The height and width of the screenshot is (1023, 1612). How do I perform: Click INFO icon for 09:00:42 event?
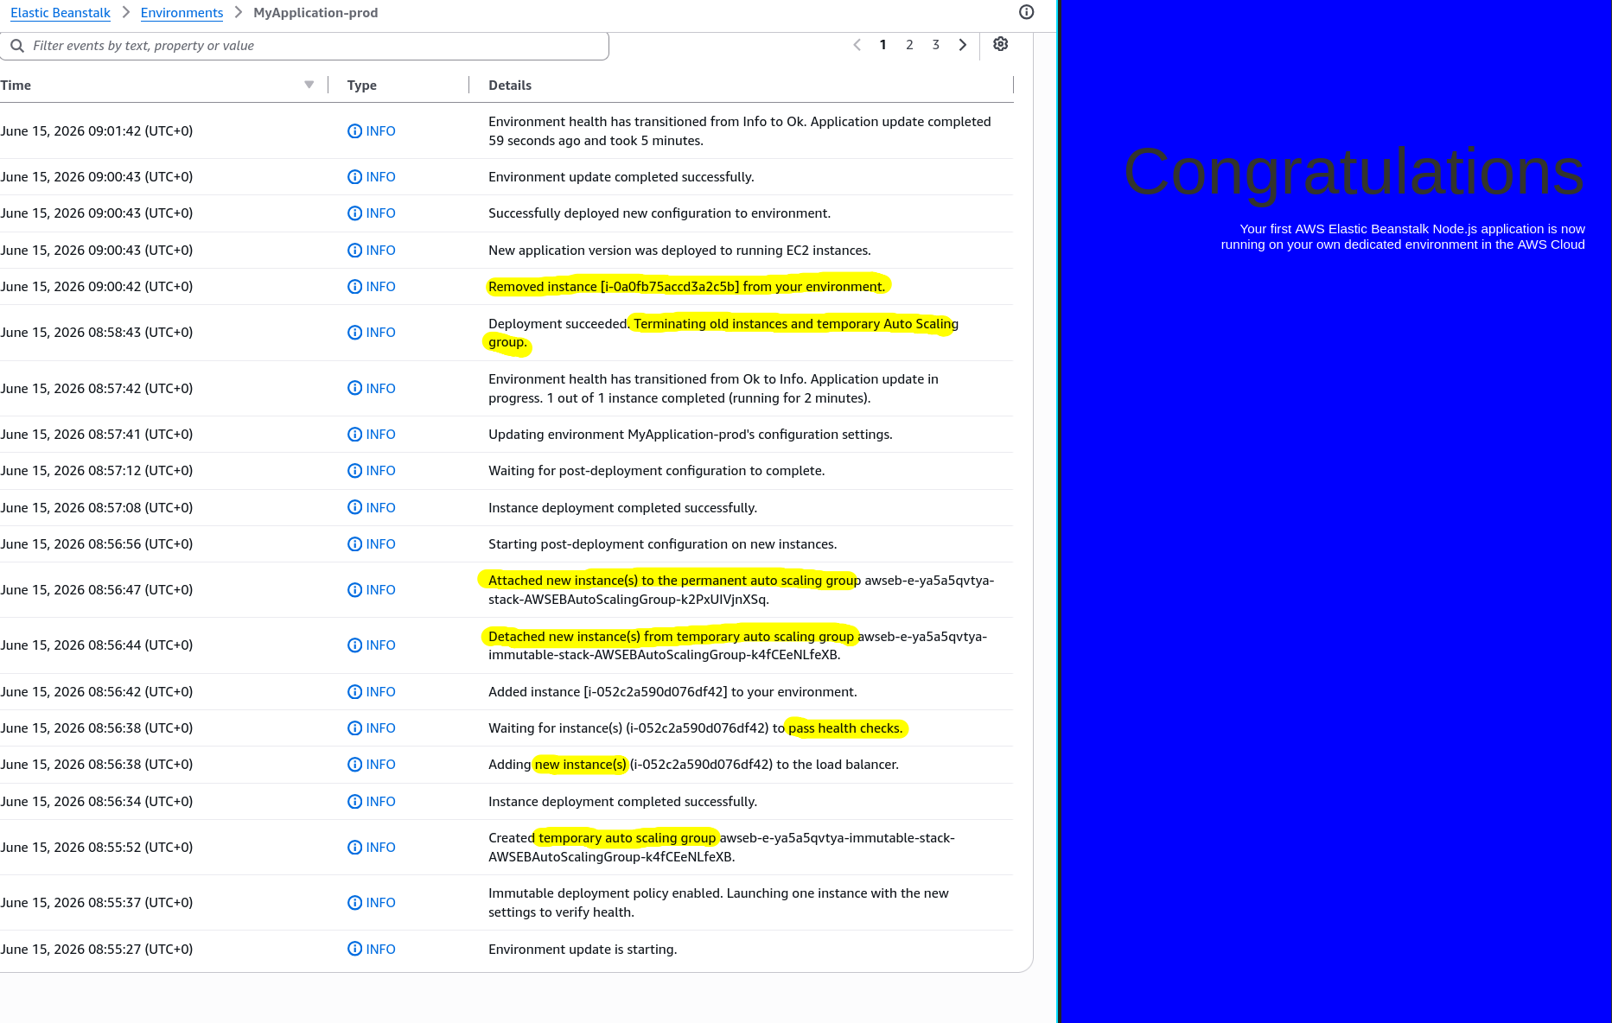click(354, 287)
